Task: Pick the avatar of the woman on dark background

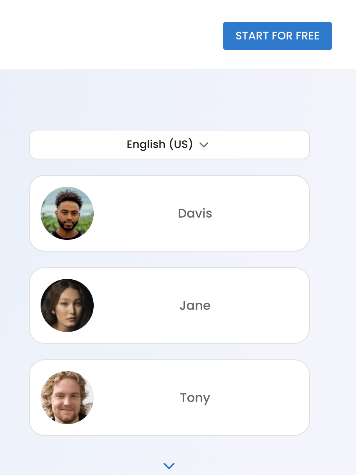Action: point(67,305)
